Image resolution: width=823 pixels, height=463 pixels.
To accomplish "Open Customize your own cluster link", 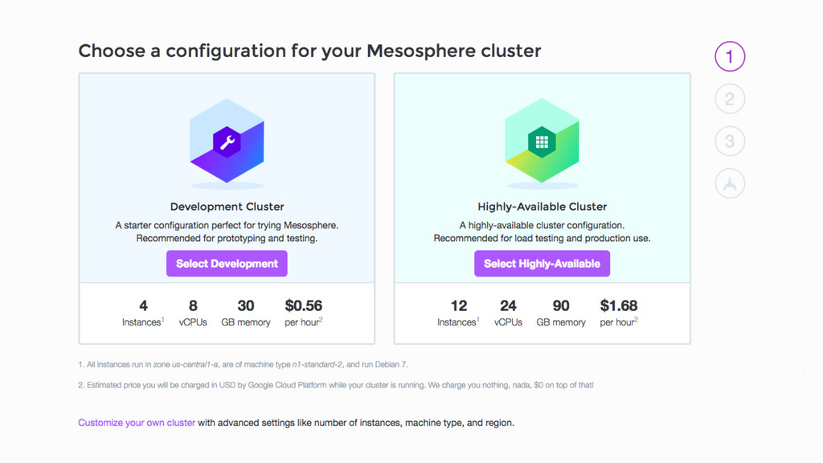I will [137, 423].
